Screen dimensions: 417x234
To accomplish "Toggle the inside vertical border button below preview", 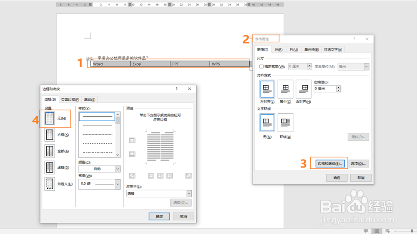I will coord(161,175).
